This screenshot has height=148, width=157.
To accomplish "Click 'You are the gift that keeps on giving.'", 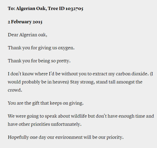I will click(x=46, y=103).
